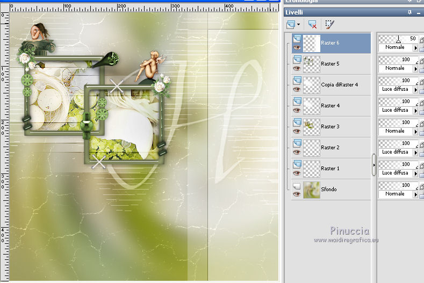Toggle visibility of Raster 6 layer
This screenshot has width=424, height=283.
297,48
